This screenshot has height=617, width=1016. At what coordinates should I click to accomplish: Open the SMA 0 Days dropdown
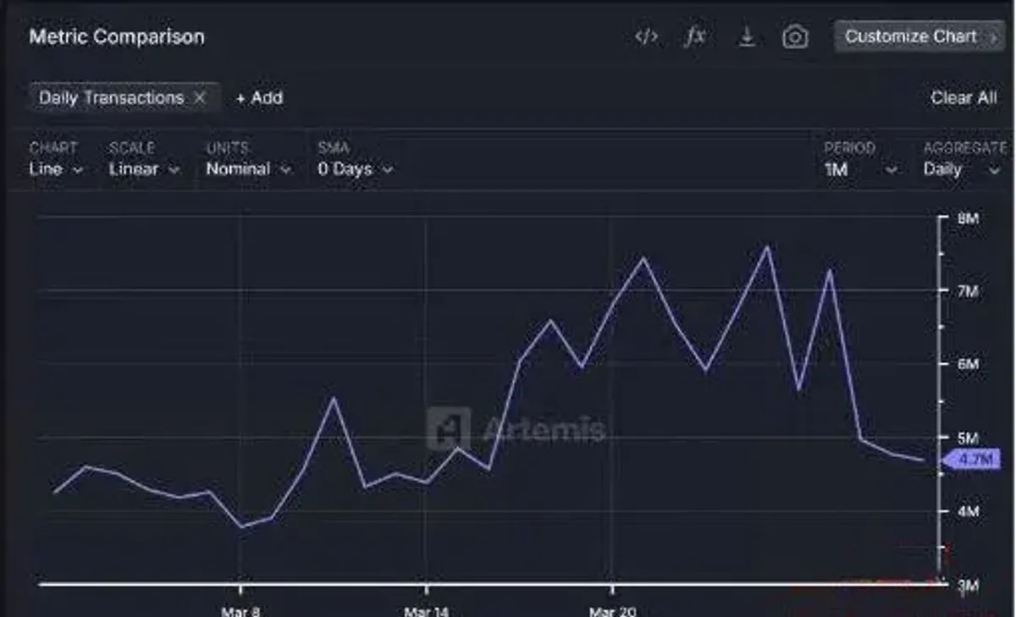[x=356, y=169]
